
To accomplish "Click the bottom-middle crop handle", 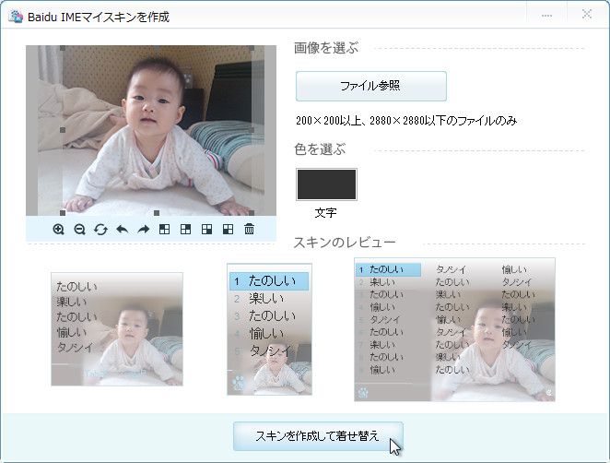I will point(157,213).
